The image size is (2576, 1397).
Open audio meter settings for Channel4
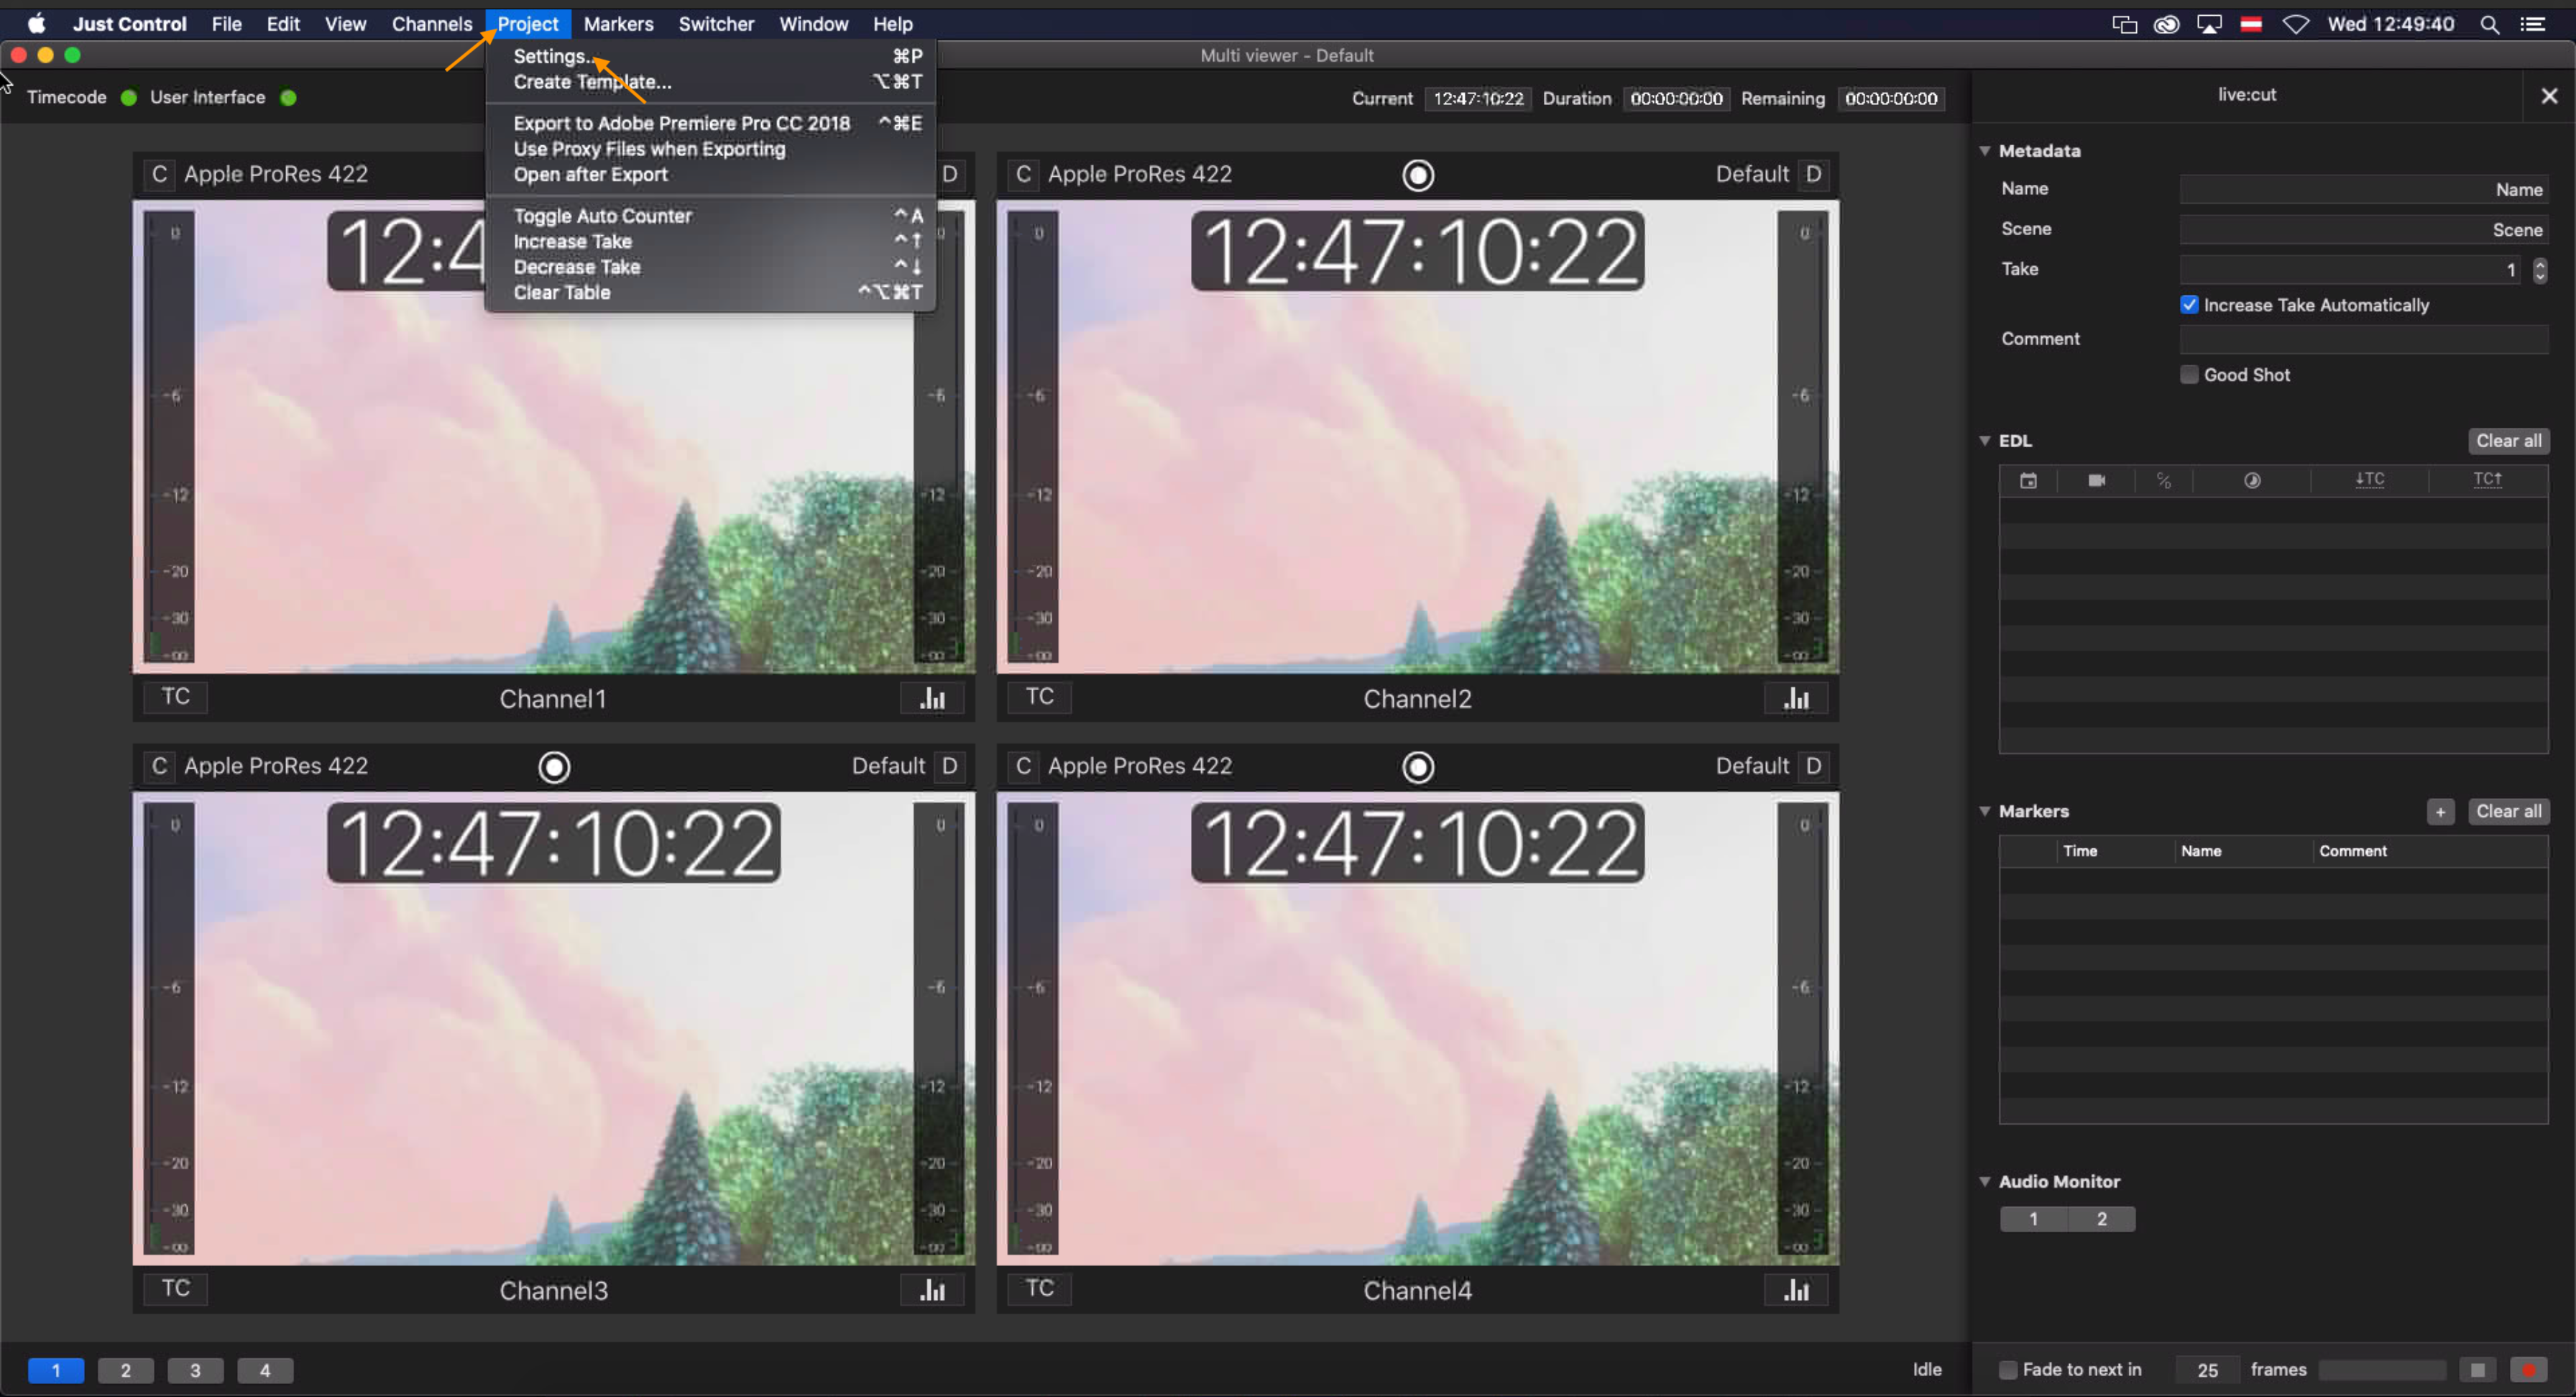click(x=1797, y=1290)
